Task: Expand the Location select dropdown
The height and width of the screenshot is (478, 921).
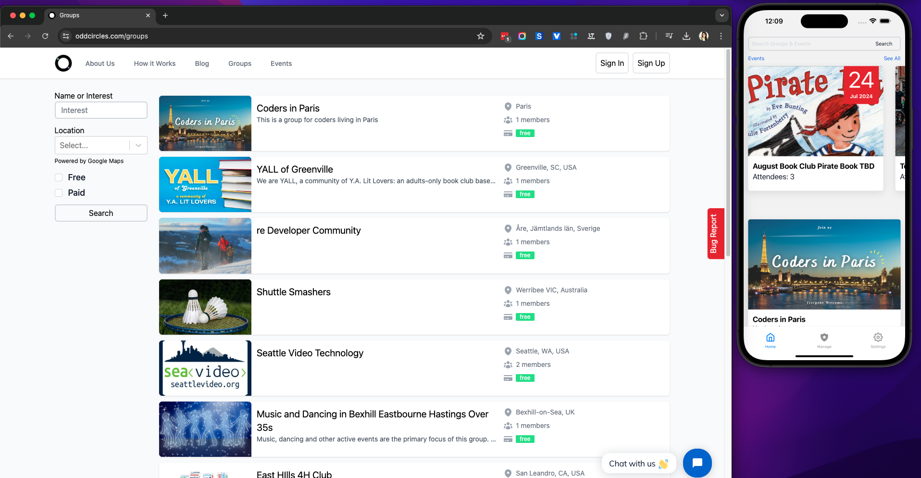Action: tap(138, 145)
